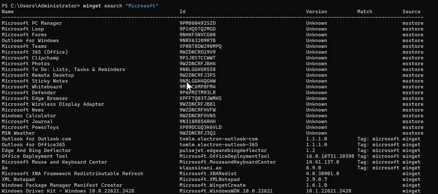The image size is (438, 194).
Task: Select ID Microsoft.WindowsWDK.10.0.22621
Action: (226, 191)
